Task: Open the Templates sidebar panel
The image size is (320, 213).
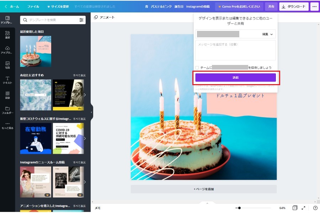Action: pos(7,20)
